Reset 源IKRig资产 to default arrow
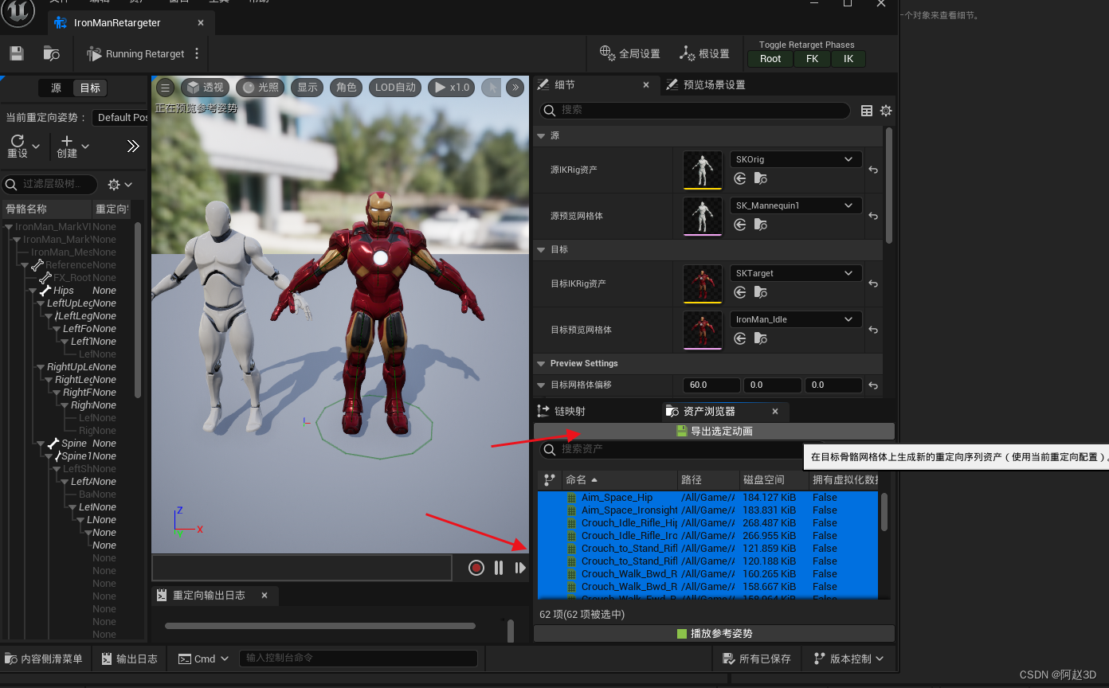The height and width of the screenshot is (688, 1109). pyautogui.click(x=873, y=170)
